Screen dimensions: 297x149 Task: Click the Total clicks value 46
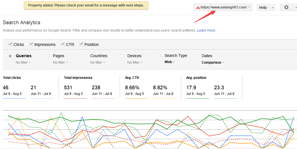click(6, 88)
